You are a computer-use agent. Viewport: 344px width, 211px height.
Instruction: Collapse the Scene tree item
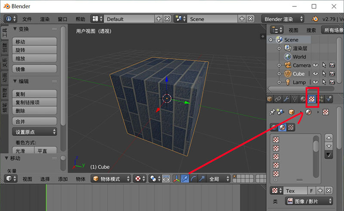pyautogui.click(x=271, y=40)
